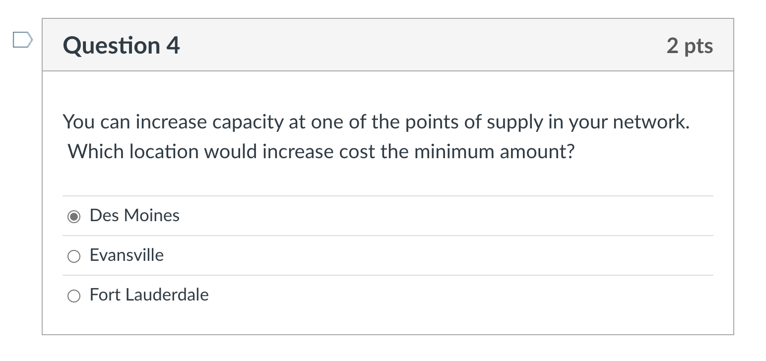This screenshot has height=361, width=766.
Task: Click the 2 pts points indicator
Action: tap(690, 46)
